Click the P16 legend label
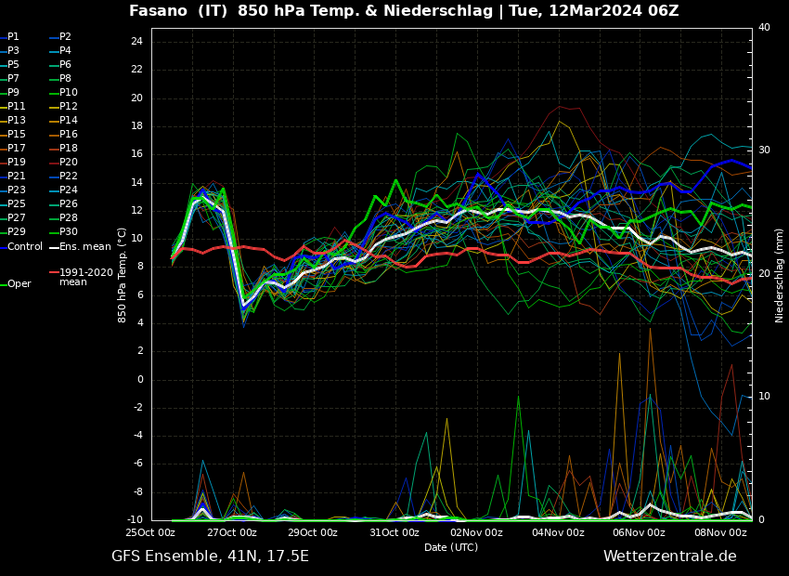The width and height of the screenshot is (789, 576). coord(68,135)
